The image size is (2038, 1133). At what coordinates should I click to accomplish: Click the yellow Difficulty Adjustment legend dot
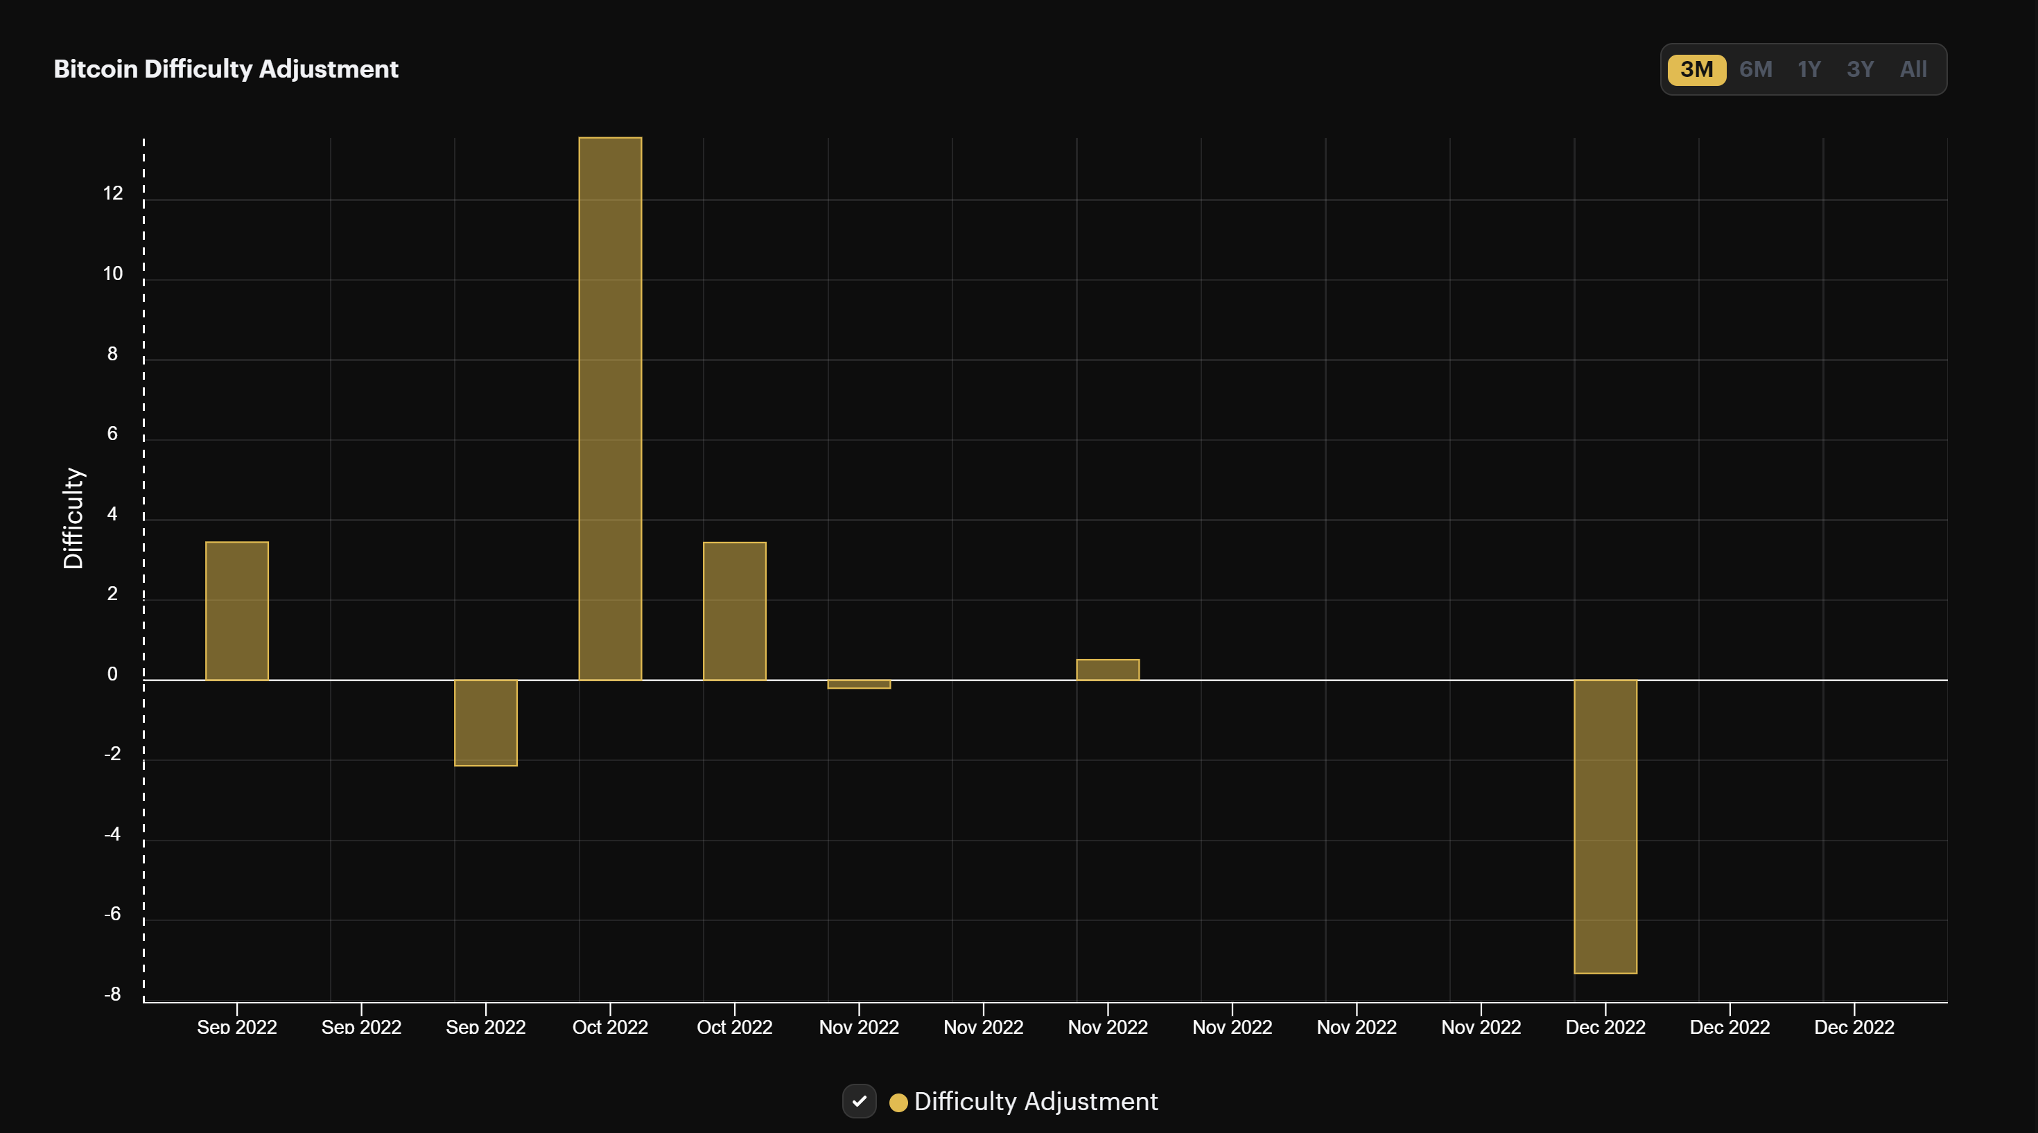tap(898, 1103)
